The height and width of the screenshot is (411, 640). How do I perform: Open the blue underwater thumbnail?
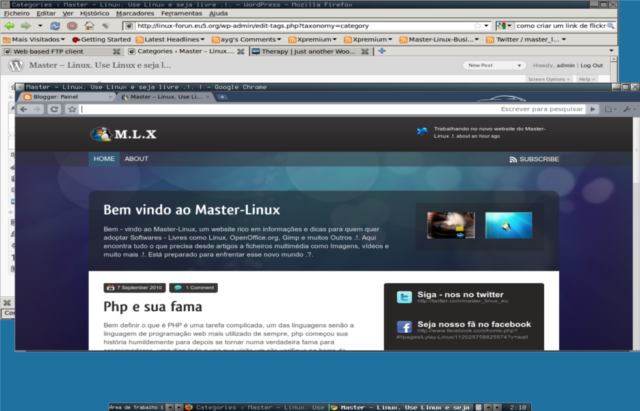tap(508, 225)
